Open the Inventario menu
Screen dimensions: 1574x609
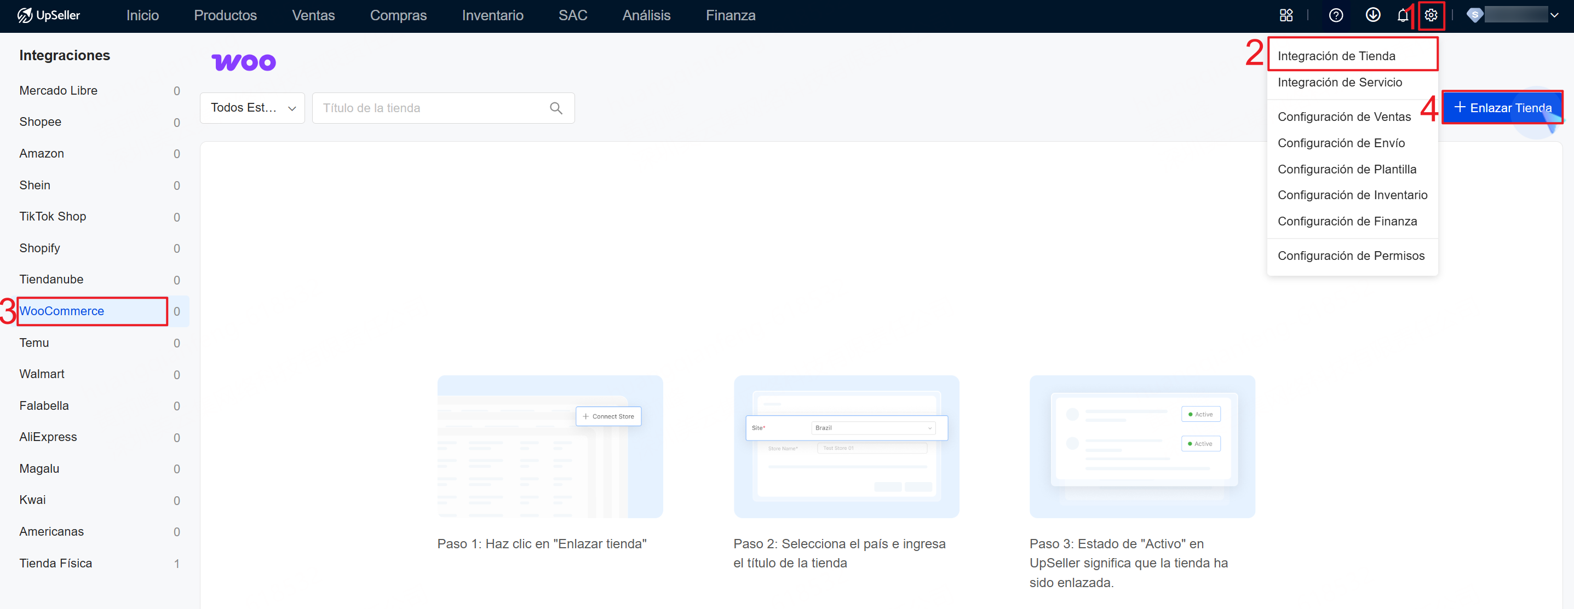point(492,15)
